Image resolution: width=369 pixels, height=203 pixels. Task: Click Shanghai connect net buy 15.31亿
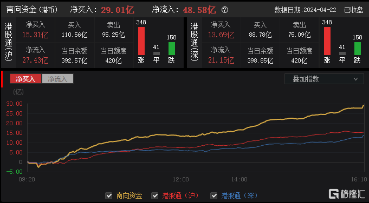[35, 35]
